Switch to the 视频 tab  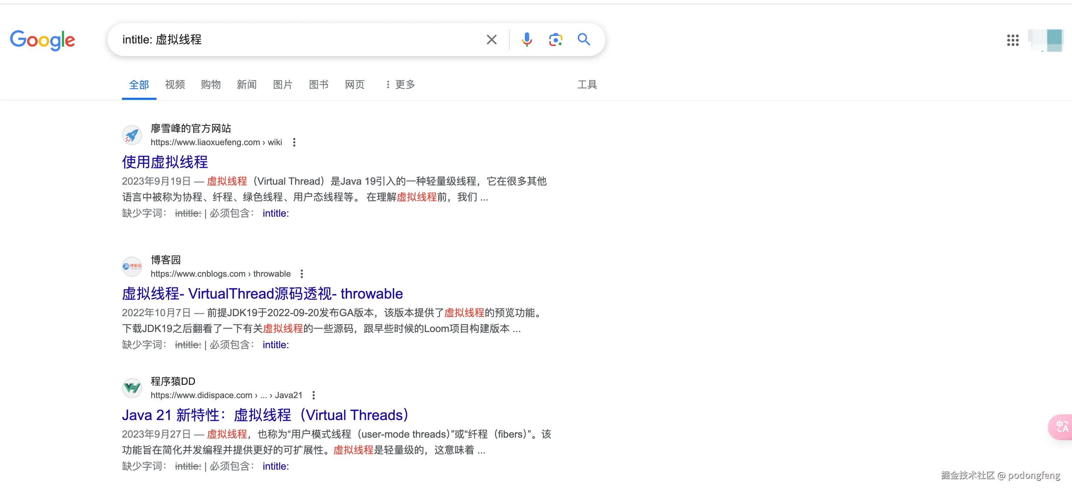coord(175,84)
